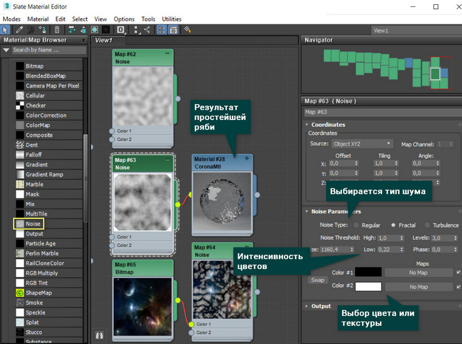Click the Color #2 No Map button
462x344 pixels.
pos(418,286)
